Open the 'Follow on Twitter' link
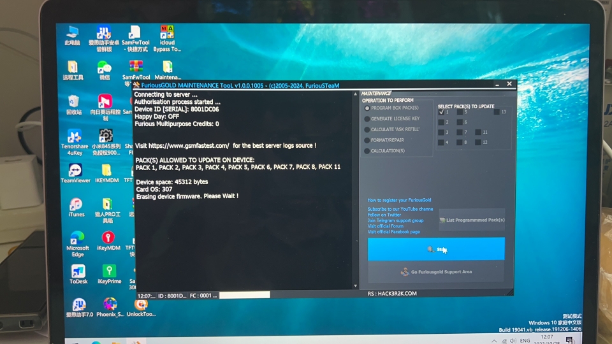The image size is (612, 344). click(384, 215)
